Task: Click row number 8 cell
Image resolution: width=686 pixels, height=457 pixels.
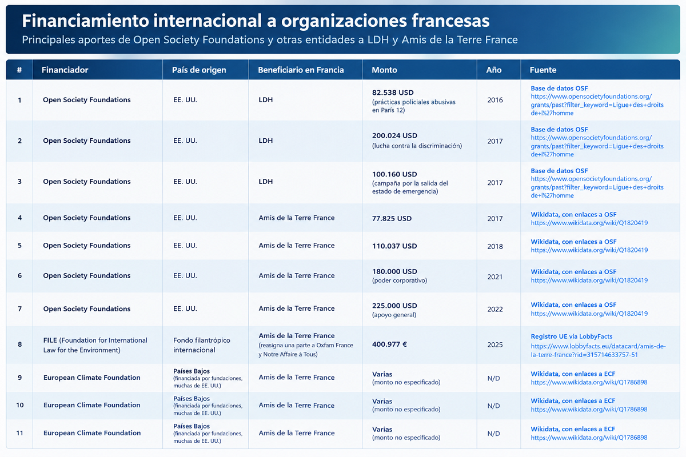Action: [x=19, y=344]
